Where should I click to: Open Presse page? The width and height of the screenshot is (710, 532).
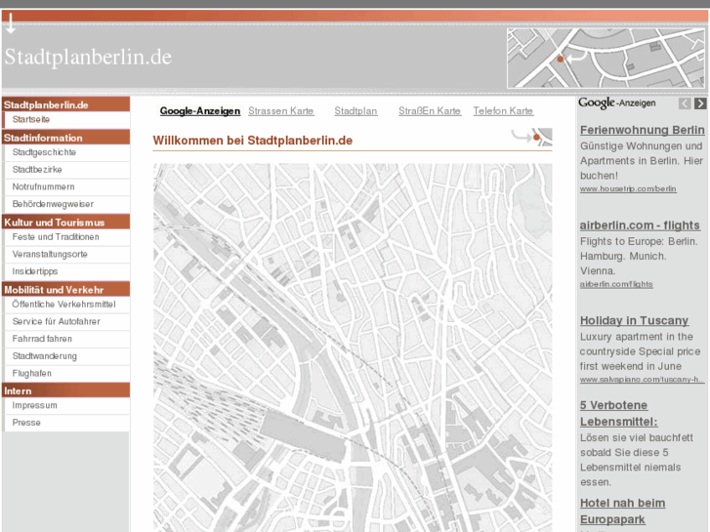click(x=26, y=423)
